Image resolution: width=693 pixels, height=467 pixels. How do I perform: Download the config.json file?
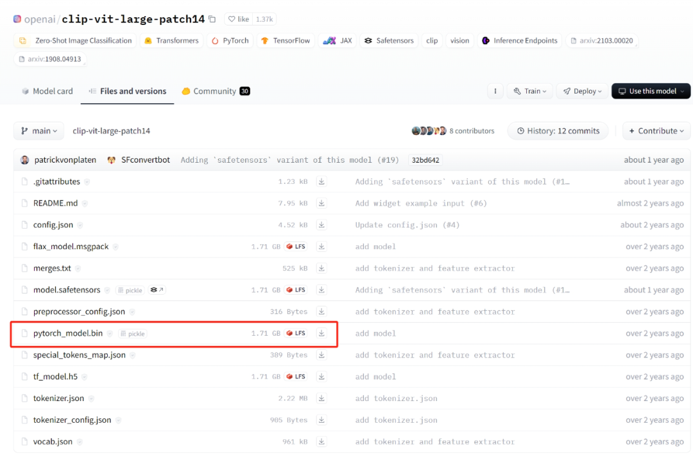tap(321, 225)
